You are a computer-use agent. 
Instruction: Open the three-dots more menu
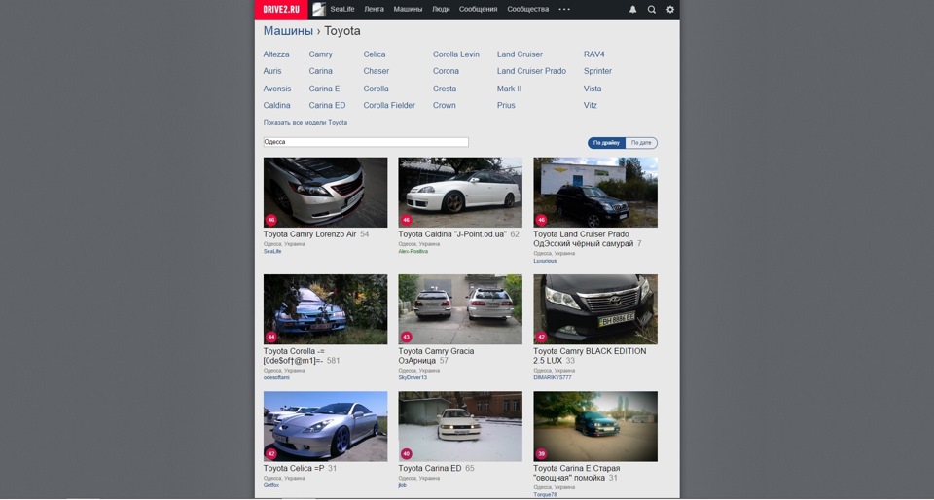564,9
